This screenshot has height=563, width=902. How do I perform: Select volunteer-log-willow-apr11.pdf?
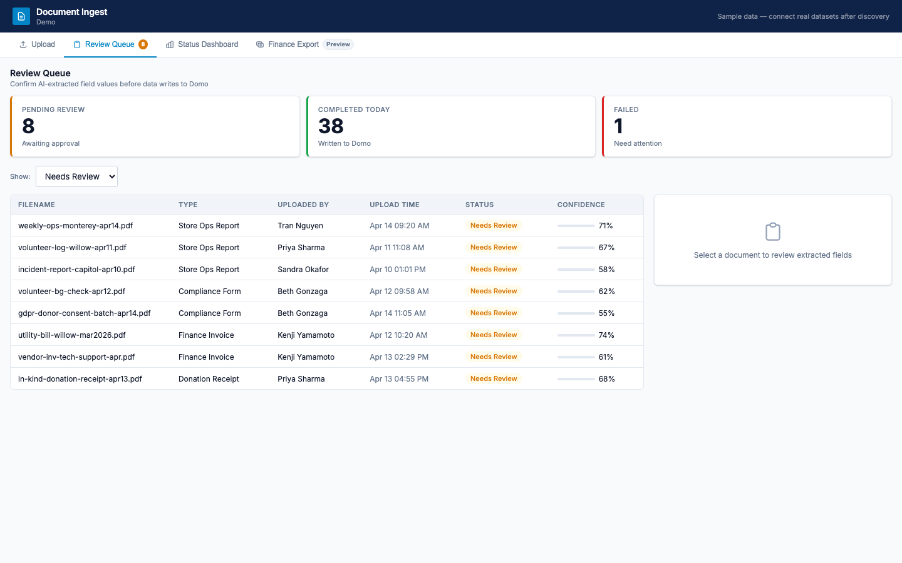pos(327,247)
